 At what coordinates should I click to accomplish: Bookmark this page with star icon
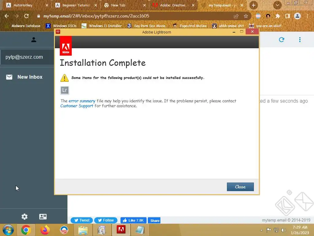click(246, 16)
